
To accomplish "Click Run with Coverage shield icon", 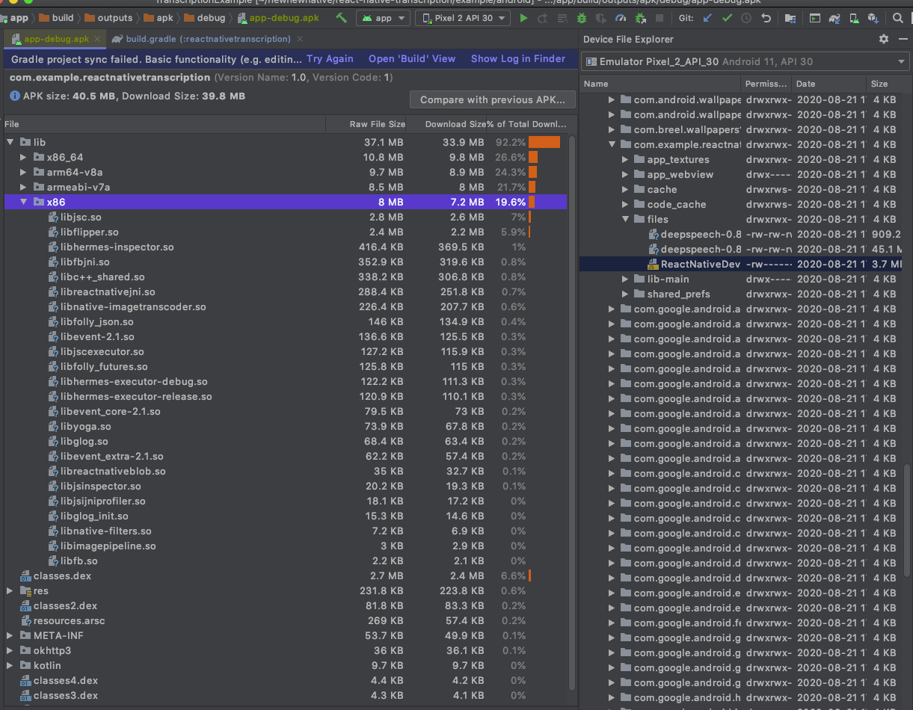I will click(x=601, y=18).
